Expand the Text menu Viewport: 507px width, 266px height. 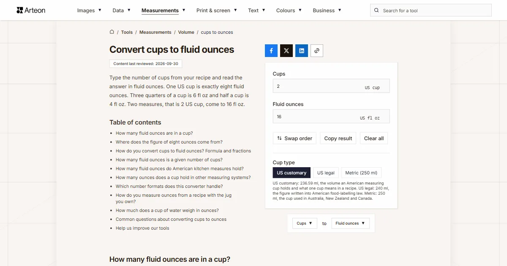pyautogui.click(x=257, y=11)
